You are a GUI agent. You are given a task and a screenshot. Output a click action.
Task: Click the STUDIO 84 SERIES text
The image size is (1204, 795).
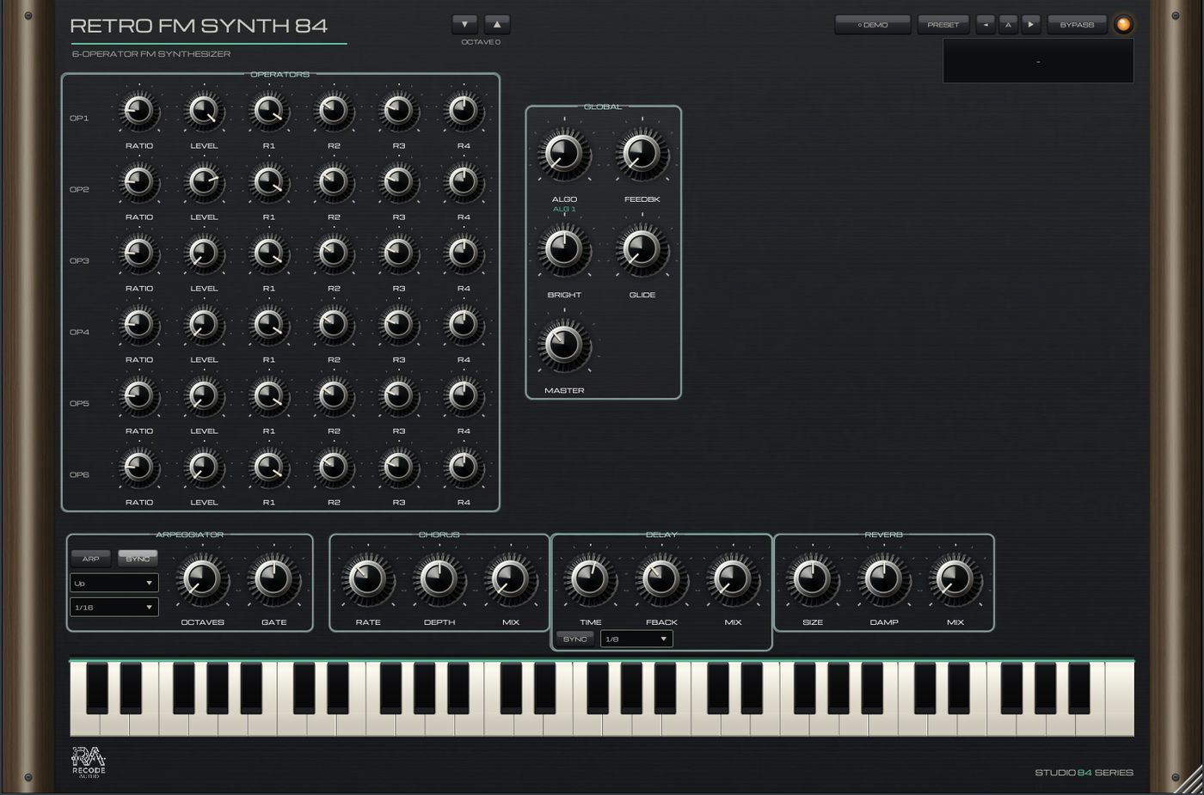[x=1084, y=773]
